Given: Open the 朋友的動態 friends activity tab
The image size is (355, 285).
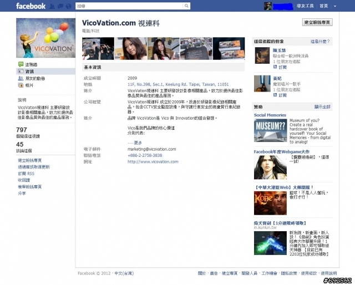Looking at the screenshot, I should click(35, 78).
